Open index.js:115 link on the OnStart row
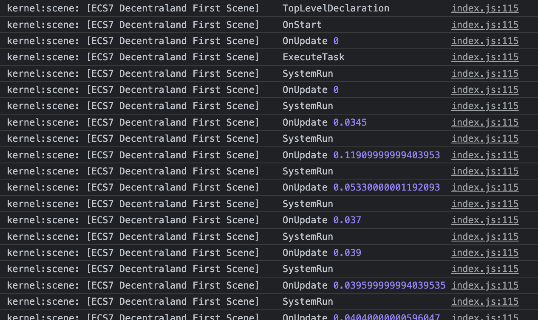 (x=484, y=25)
